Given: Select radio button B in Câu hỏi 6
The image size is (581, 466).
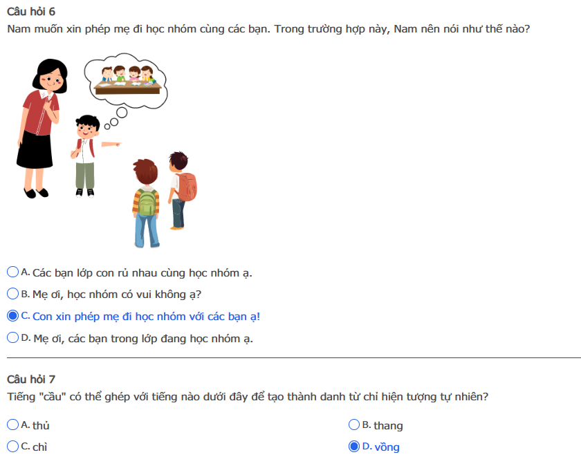Looking at the screenshot, I should click(12, 294).
